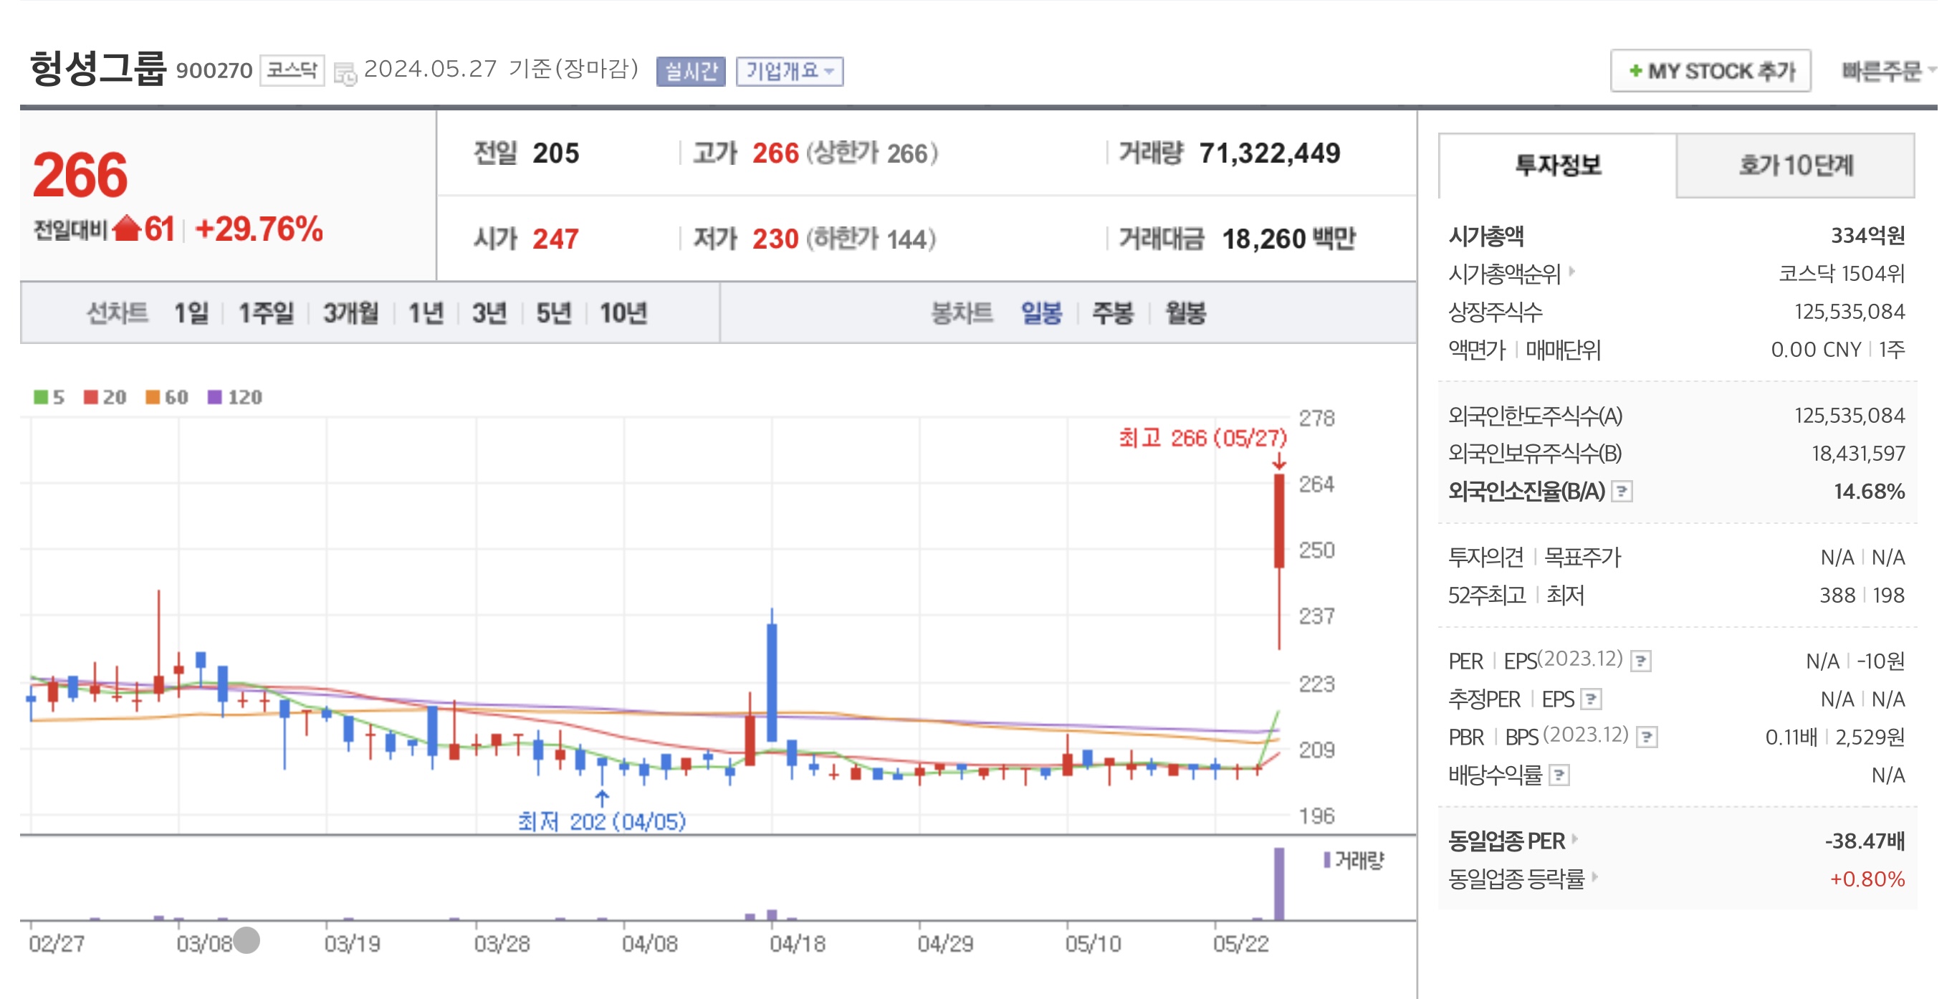This screenshot has width=1957, height=999.
Task: Click the PBR BPS value 0.11배 2,529원
Action: coord(1834,737)
